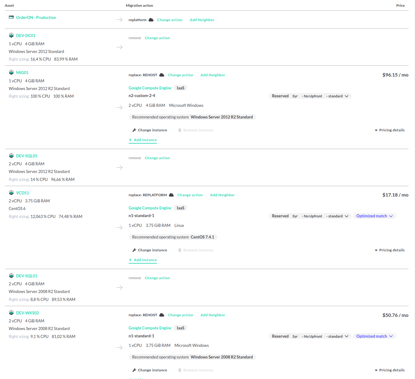Open the MIG01 asset link

pyautogui.click(x=22, y=73)
